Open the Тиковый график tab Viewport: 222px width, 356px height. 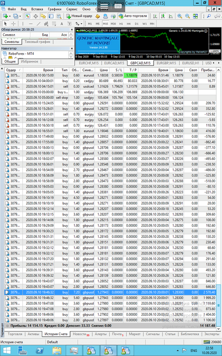tap(37, 42)
